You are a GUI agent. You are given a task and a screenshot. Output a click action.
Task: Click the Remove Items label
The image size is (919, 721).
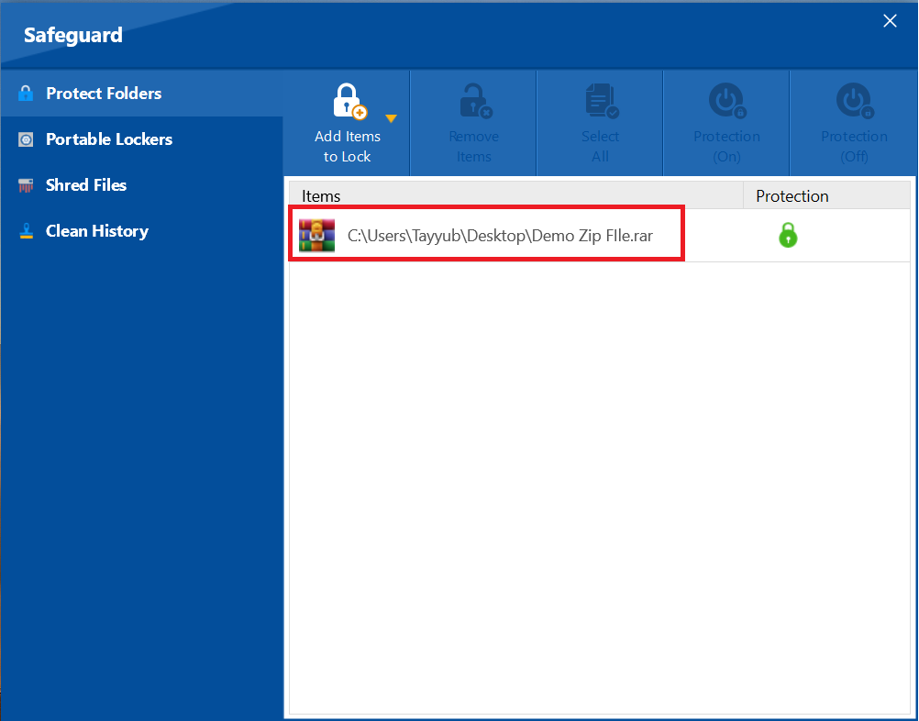pyautogui.click(x=474, y=147)
